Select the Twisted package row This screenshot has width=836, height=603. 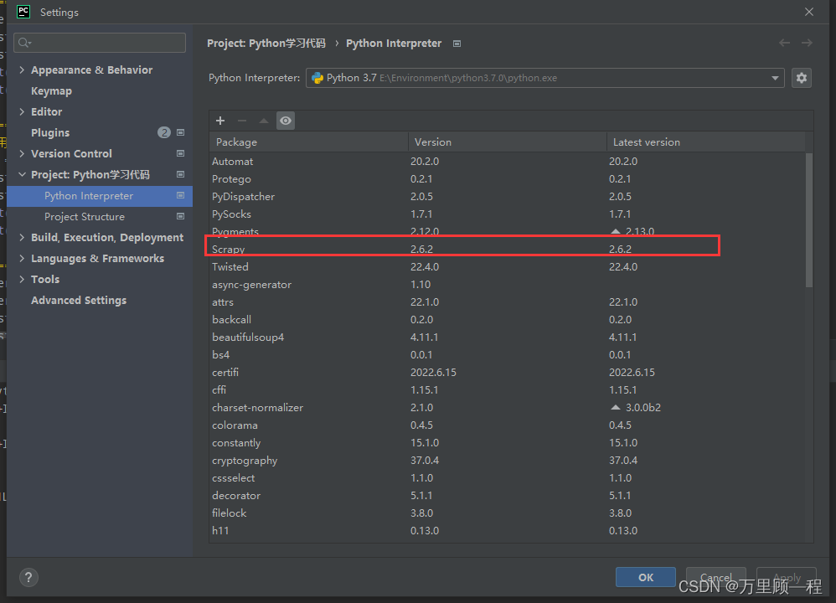point(507,266)
